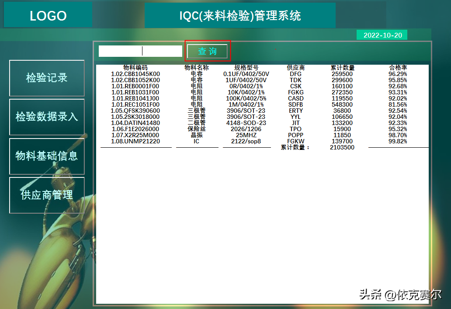Screen dimensions: 451x309
Task: Click pass rate 98.70%
Action: click(x=398, y=135)
